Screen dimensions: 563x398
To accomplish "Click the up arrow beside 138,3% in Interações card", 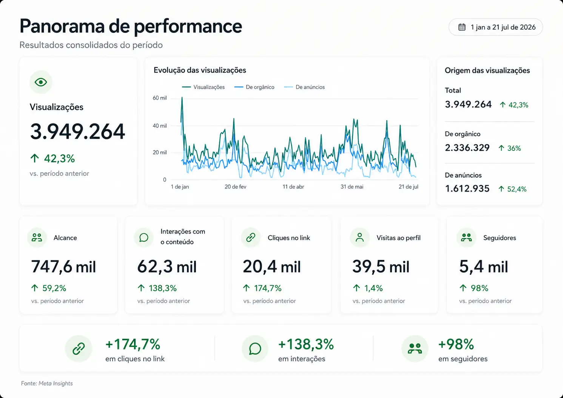I will pyautogui.click(x=141, y=288).
